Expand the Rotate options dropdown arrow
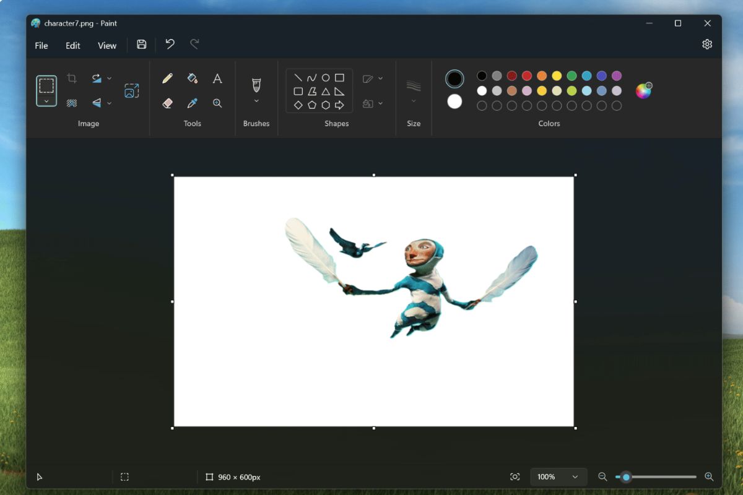This screenshot has width=743, height=495. [110, 79]
